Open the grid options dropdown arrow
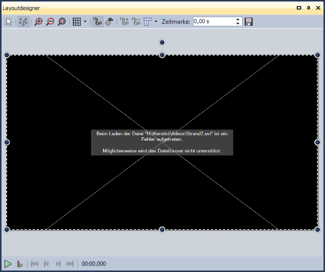 coord(85,22)
